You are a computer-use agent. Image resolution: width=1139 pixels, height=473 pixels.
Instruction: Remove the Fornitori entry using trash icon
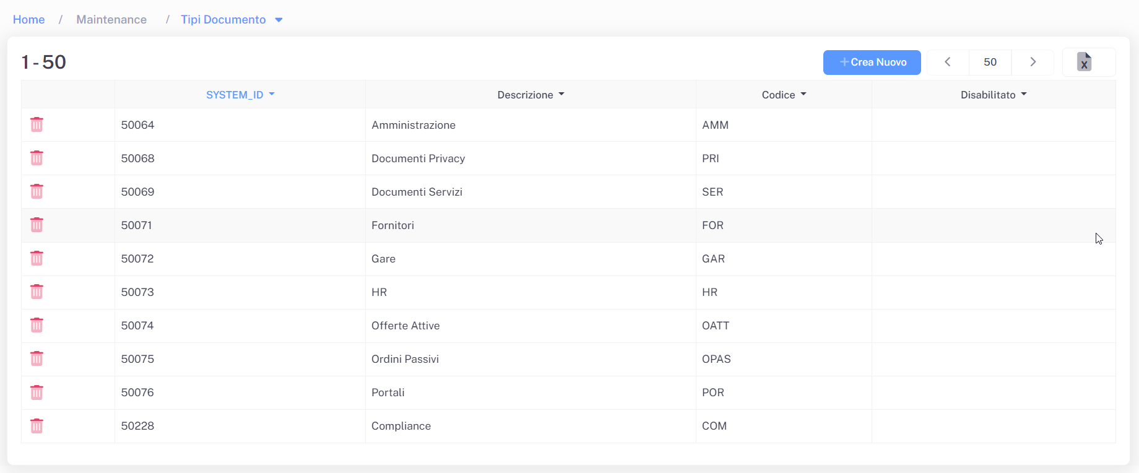point(37,225)
